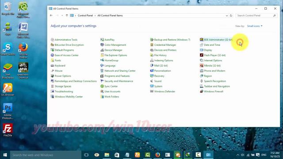Viewport: 283px width, 159px height.
Task: Open the Phone and Modem link
Action: [214, 71]
